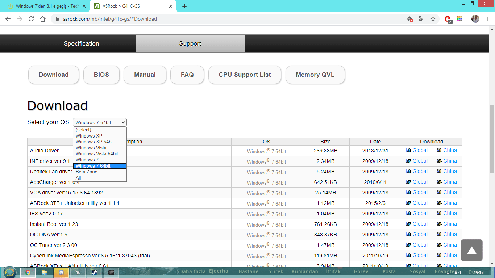Select the Beta Zone option
The height and width of the screenshot is (278, 495).
(100, 172)
